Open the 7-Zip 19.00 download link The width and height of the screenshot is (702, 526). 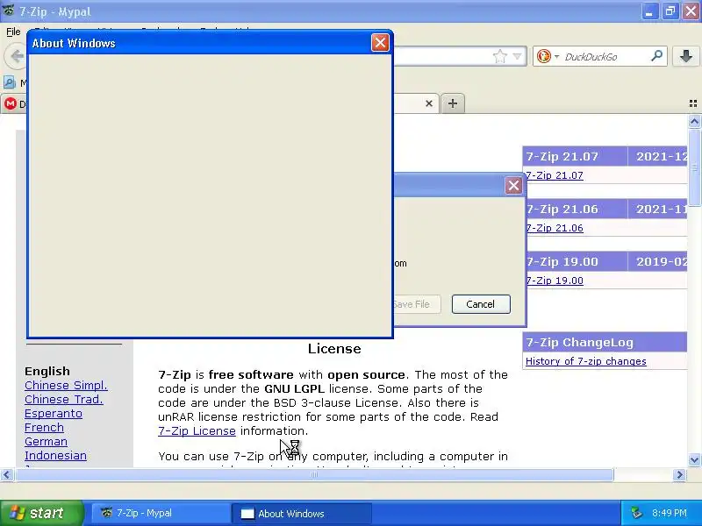(x=555, y=281)
